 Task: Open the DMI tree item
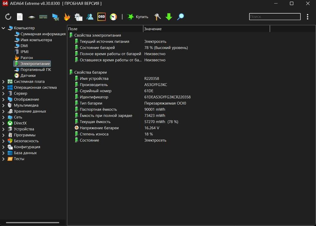coord(24,46)
